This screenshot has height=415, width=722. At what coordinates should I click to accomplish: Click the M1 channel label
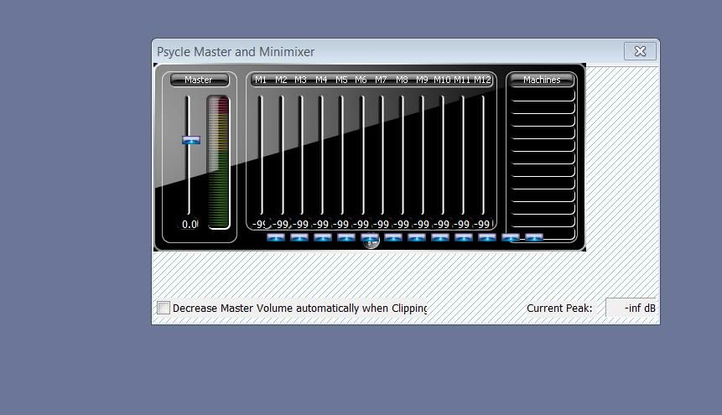tap(261, 80)
